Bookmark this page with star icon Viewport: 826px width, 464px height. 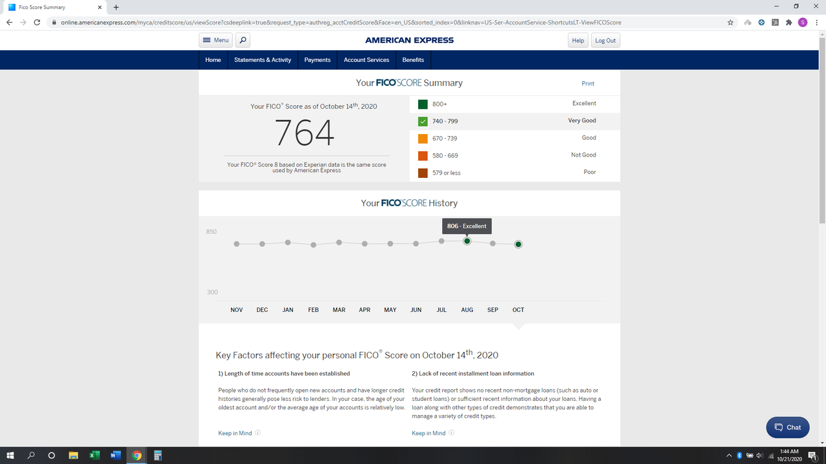[730, 22]
